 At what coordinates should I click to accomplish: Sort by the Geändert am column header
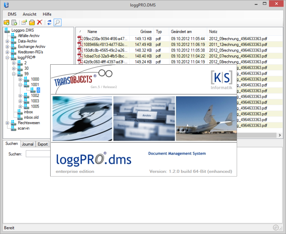click(x=188, y=32)
